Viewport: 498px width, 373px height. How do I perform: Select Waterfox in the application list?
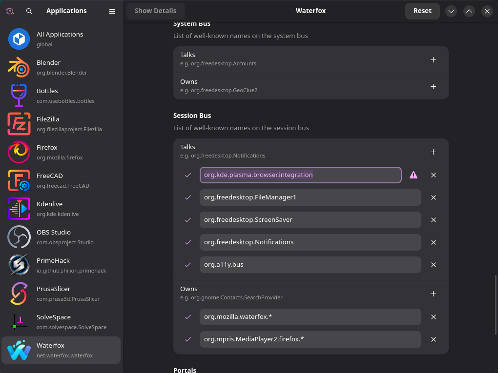tap(61, 350)
